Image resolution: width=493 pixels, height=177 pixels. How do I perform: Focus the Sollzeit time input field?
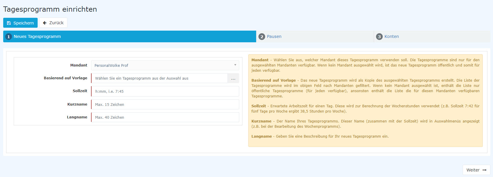[165, 91]
